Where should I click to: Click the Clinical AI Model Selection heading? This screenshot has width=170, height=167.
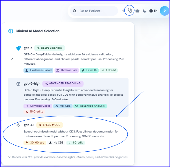coord(37,31)
